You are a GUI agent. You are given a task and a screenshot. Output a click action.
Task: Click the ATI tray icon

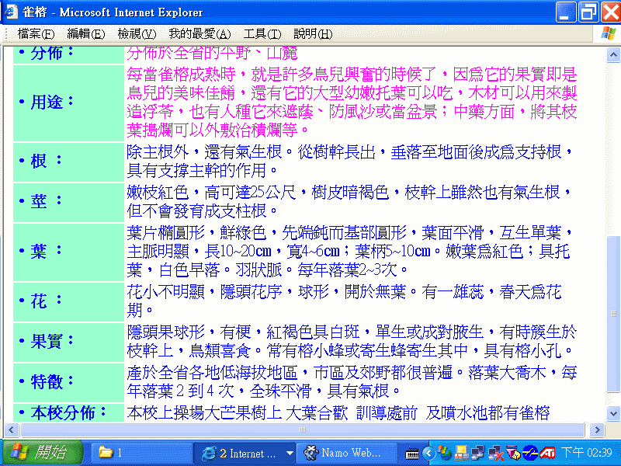[x=547, y=453]
